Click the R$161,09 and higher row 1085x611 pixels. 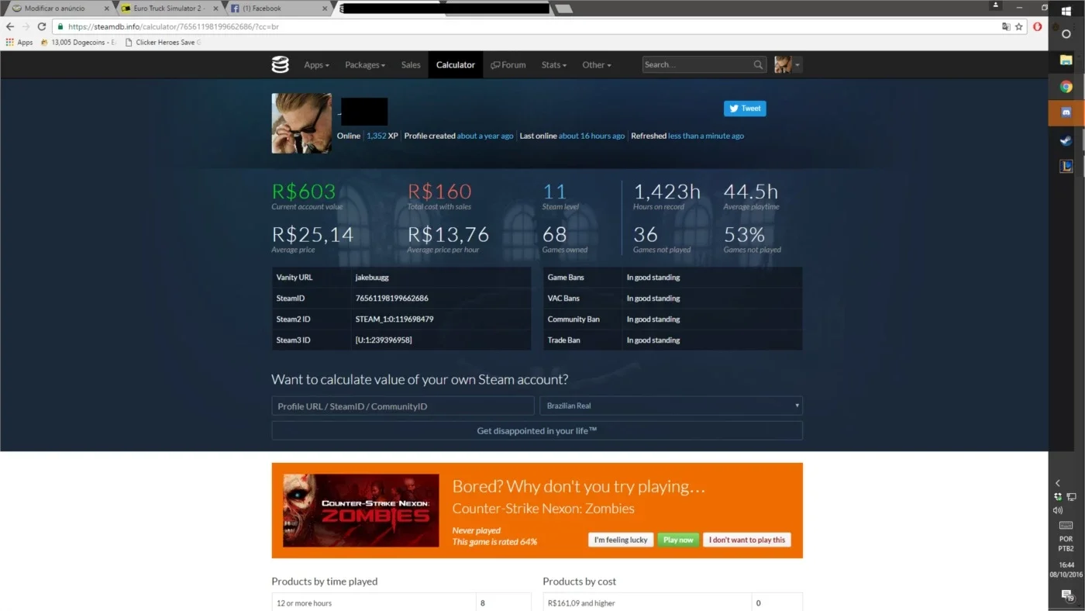(673, 602)
